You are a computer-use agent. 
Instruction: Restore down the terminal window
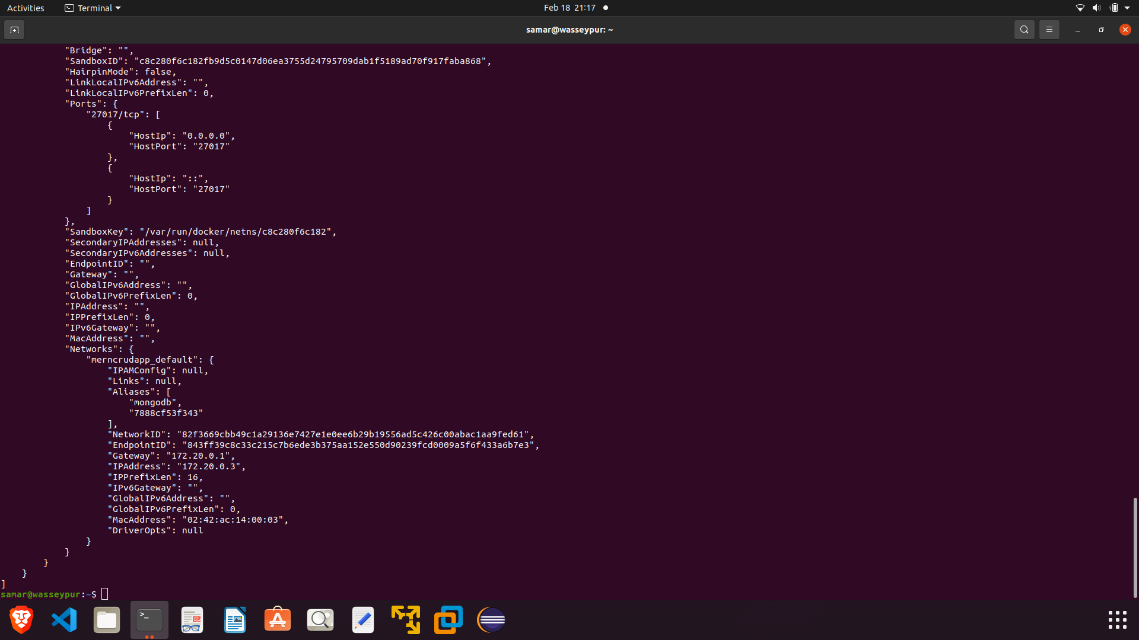(x=1101, y=30)
